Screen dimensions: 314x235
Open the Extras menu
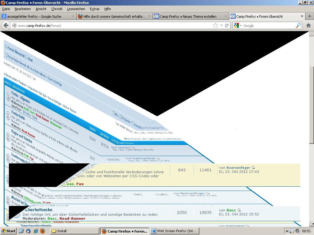95,9
